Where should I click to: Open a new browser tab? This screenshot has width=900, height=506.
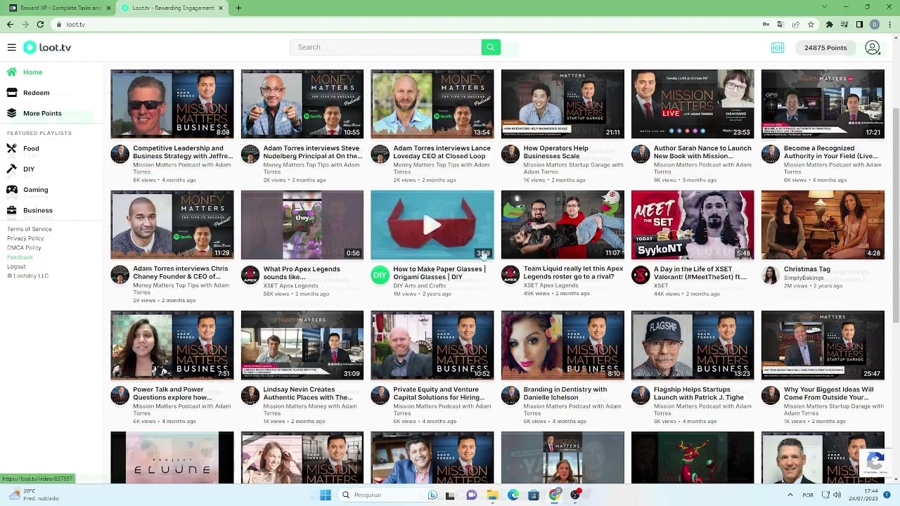click(x=238, y=8)
